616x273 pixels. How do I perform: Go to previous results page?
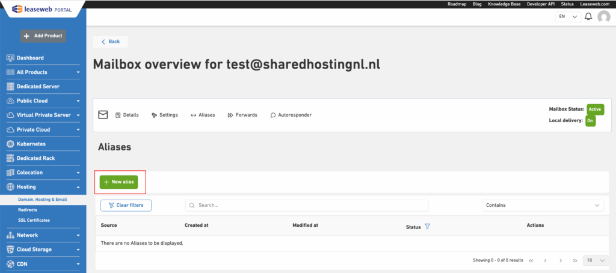coord(545,260)
